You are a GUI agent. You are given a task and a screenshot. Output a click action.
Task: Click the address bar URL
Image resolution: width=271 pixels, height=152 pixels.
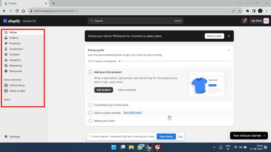[x=56, y=11]
